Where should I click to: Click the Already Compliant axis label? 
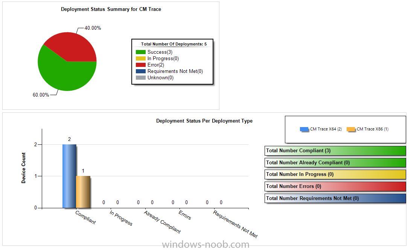[x=162, y=222]
